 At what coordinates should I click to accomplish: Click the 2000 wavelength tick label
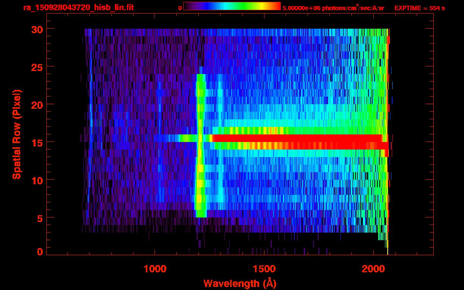pyautogui.click(x=373, y=269)
